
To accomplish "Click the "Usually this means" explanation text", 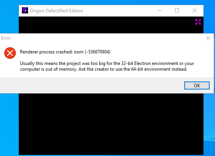I will point(107,66).
